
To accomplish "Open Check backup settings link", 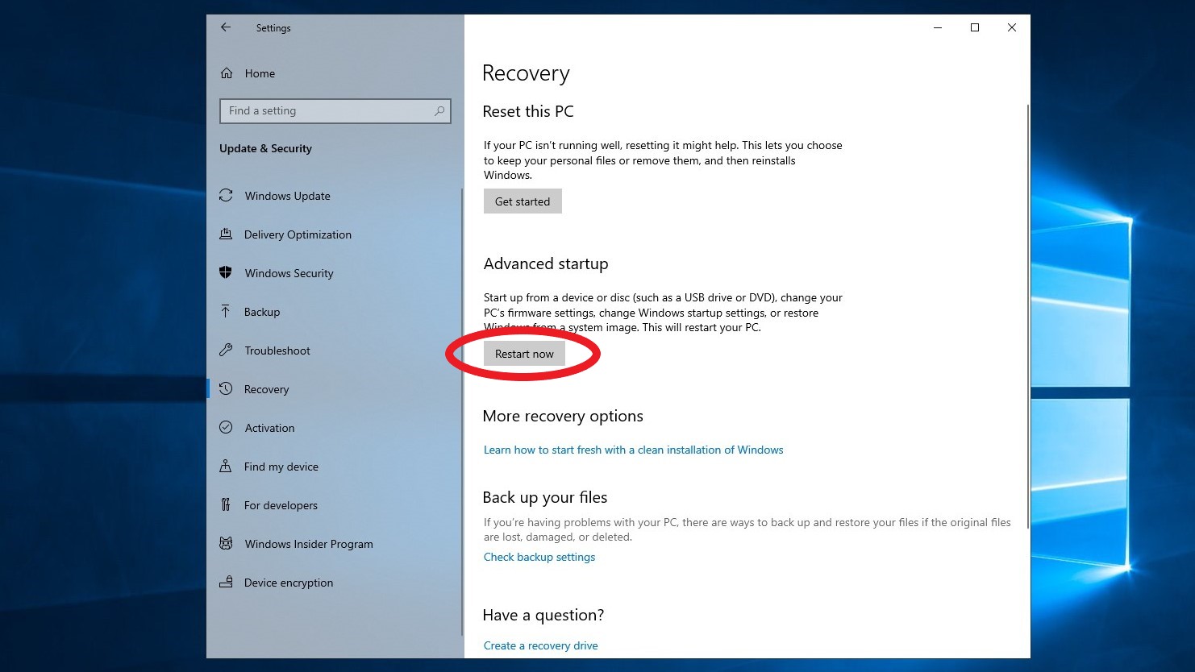I will [x=539, y=557].
